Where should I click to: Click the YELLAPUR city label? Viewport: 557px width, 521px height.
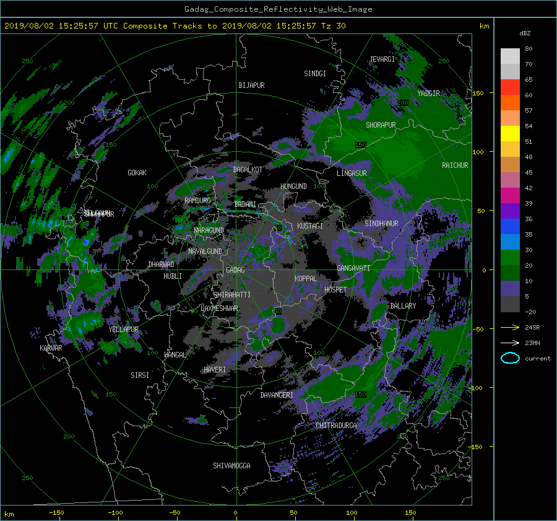123,330
